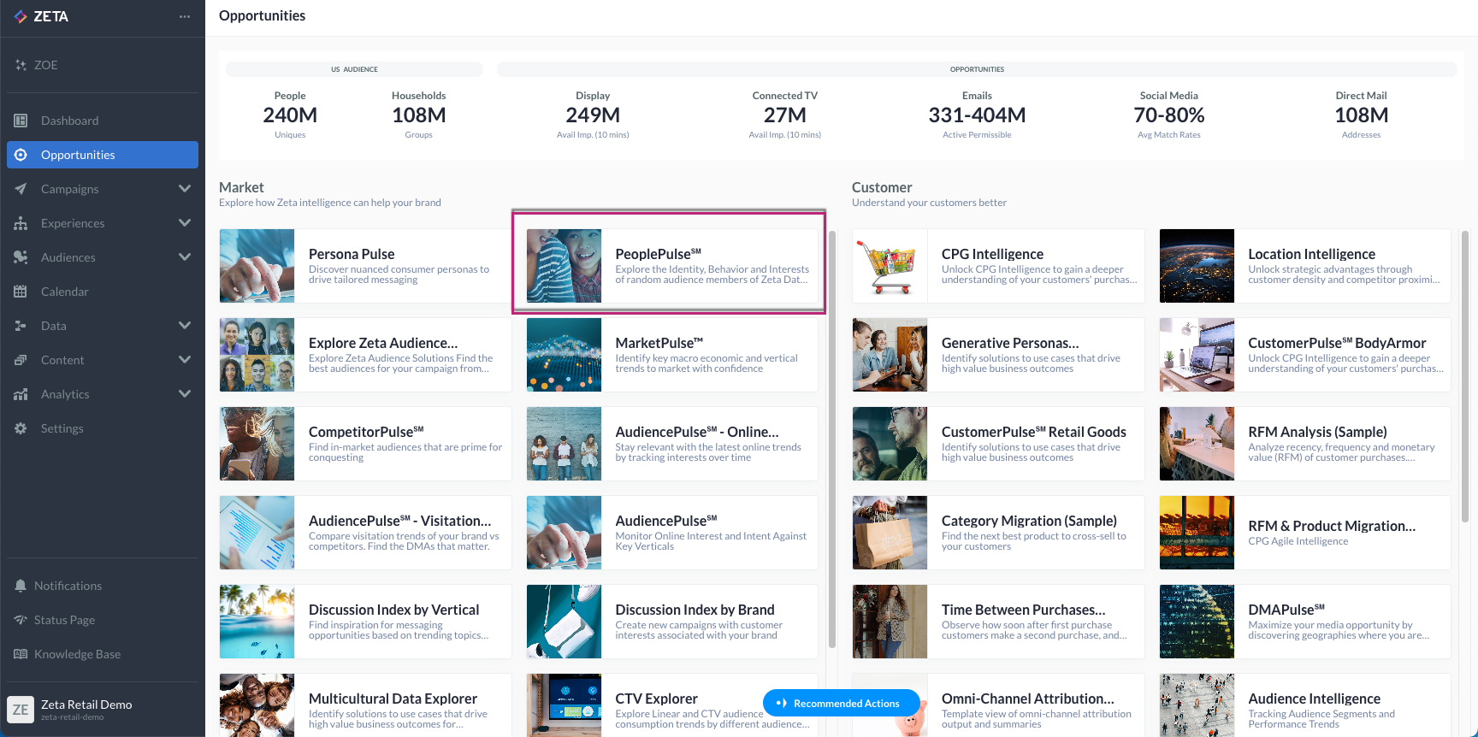Expand the Audiences submenu arrow
1478x737 pixels.
coord(185,257)
